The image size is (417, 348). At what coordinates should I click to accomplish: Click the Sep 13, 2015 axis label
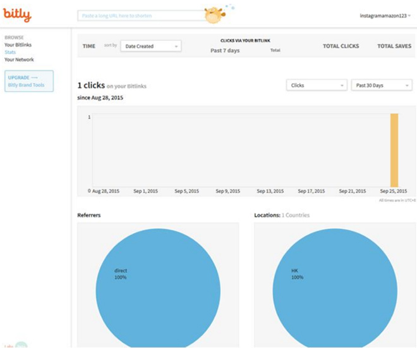(270, 191)
